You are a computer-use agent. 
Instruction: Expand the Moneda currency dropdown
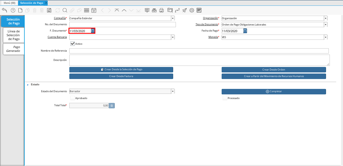point(325,37)
